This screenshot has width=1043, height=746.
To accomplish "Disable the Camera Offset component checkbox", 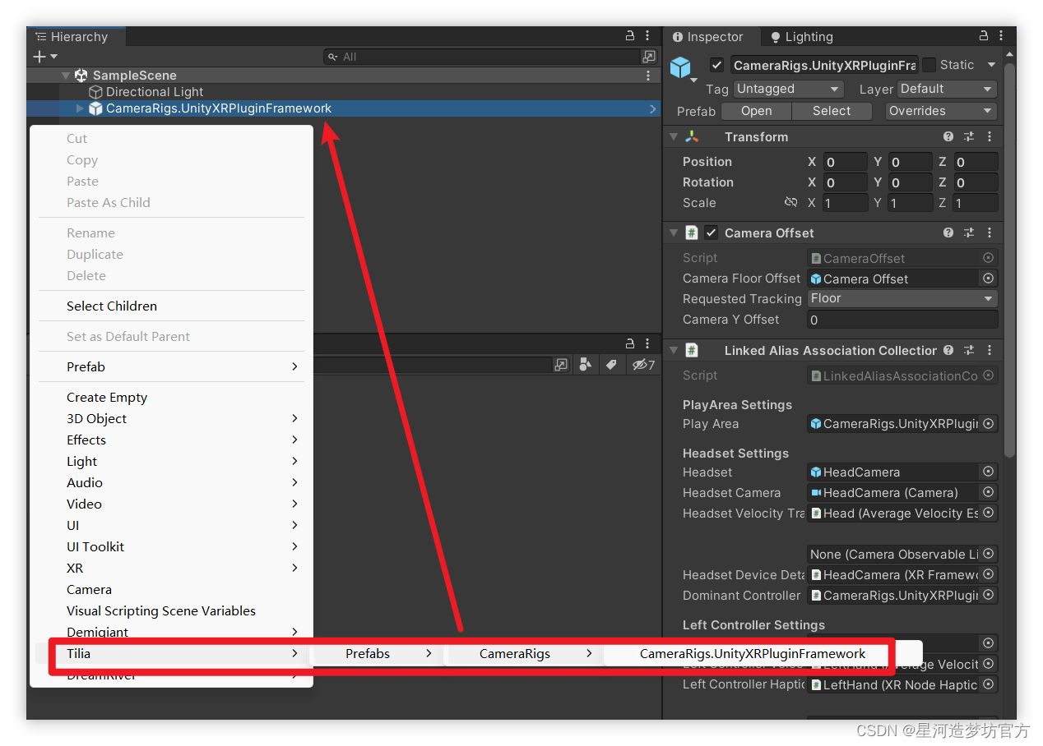I will click(x=712, y=233).
